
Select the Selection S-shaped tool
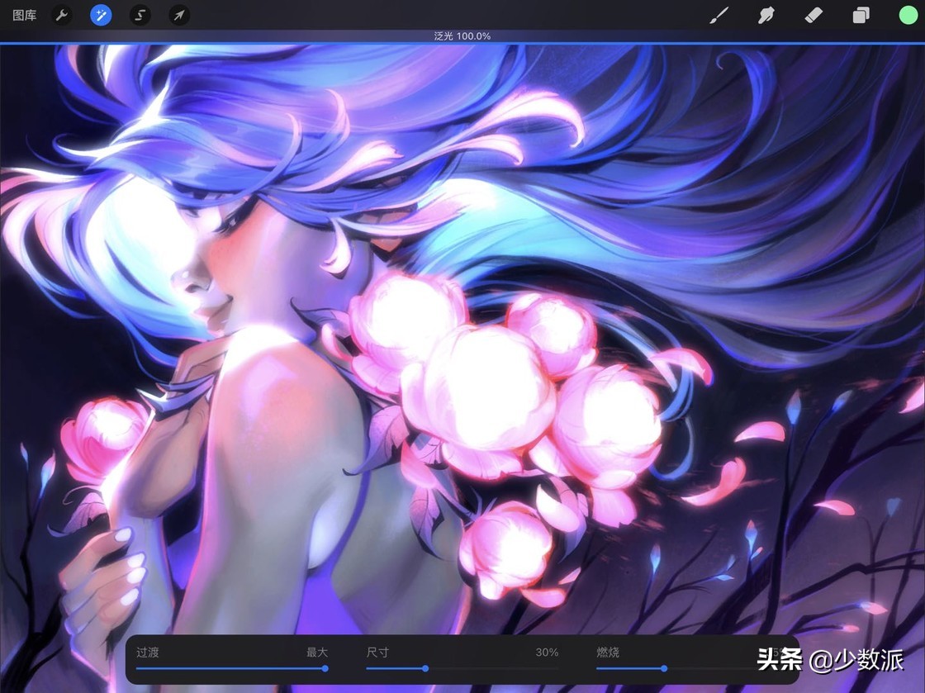140,16
